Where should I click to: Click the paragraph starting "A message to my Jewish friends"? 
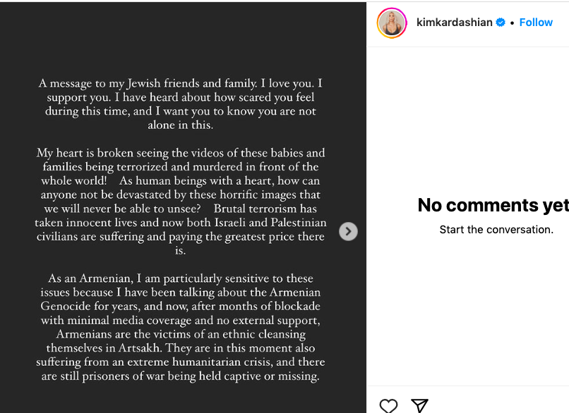181,104
